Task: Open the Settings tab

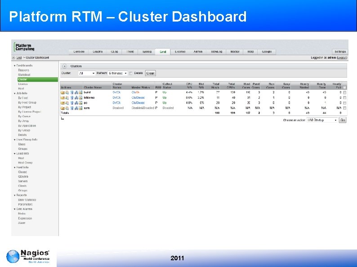Action: 340,52
